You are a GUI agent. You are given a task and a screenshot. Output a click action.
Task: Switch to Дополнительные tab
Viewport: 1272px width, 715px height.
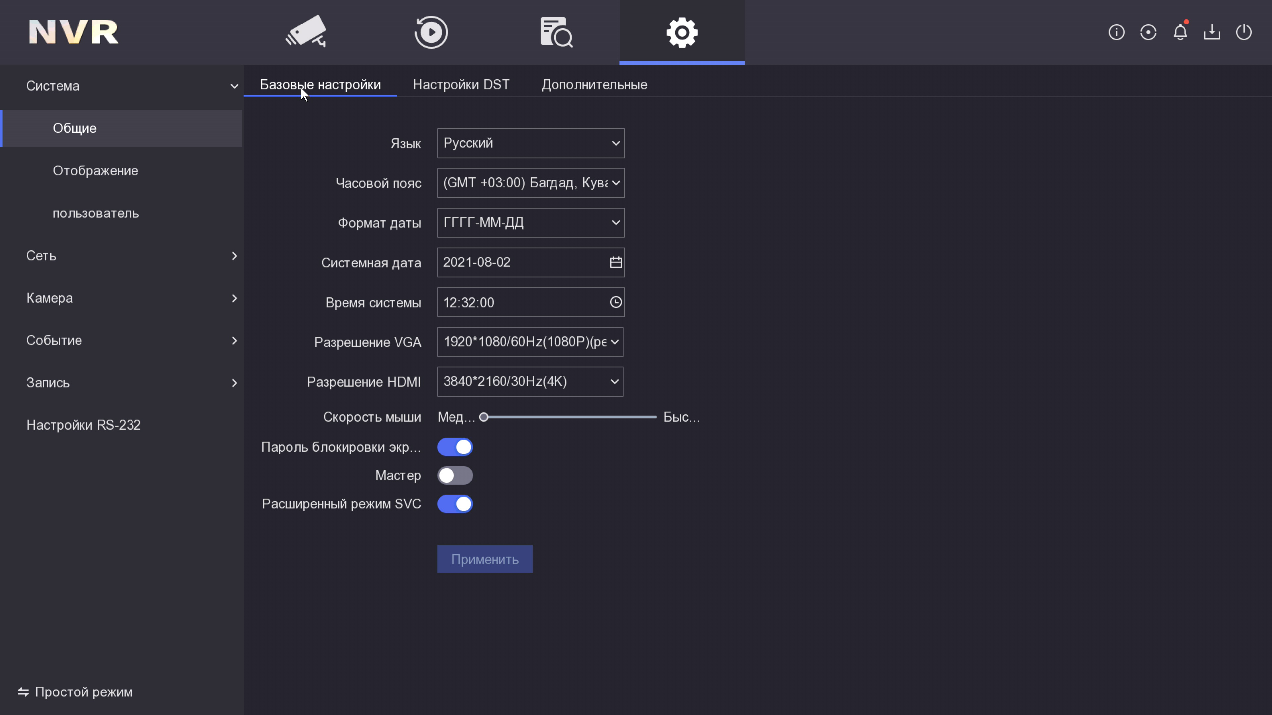pos(594,85)
